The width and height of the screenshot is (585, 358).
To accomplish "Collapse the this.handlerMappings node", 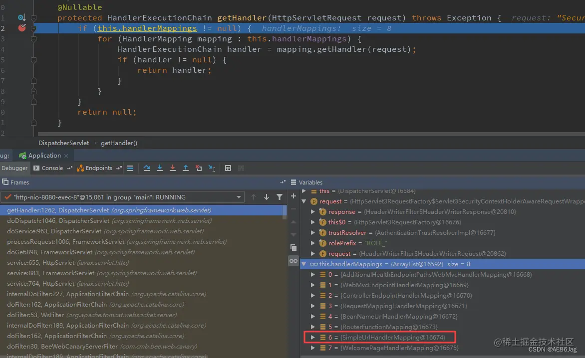I will (x=304, y=264).
